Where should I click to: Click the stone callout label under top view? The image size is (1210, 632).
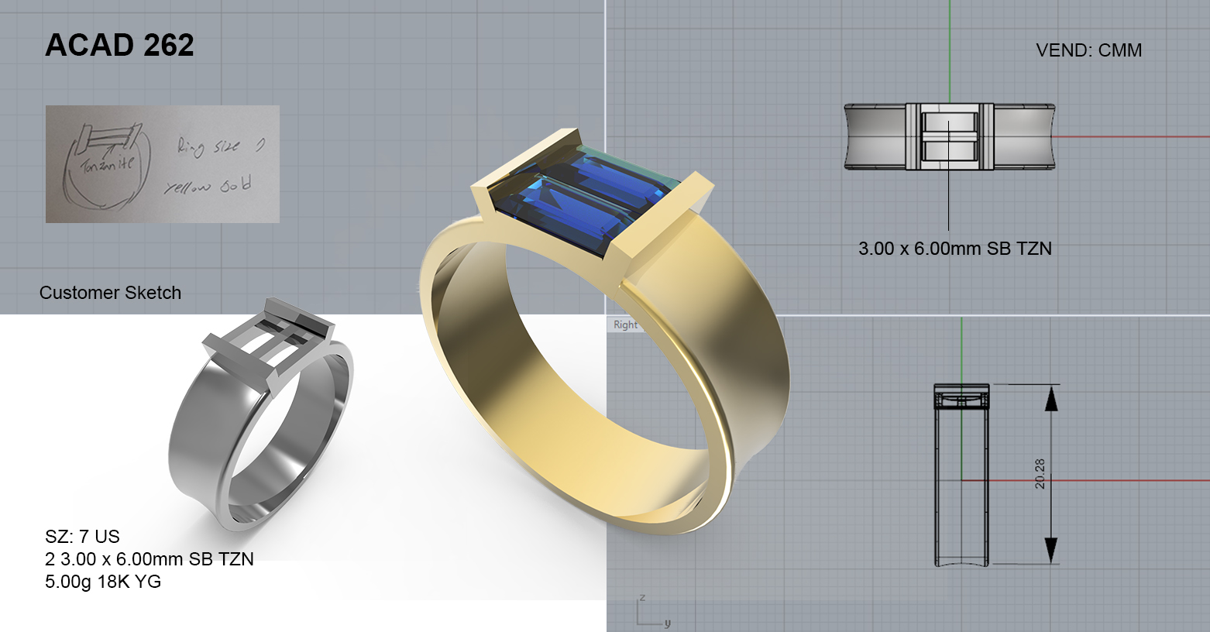954,249
